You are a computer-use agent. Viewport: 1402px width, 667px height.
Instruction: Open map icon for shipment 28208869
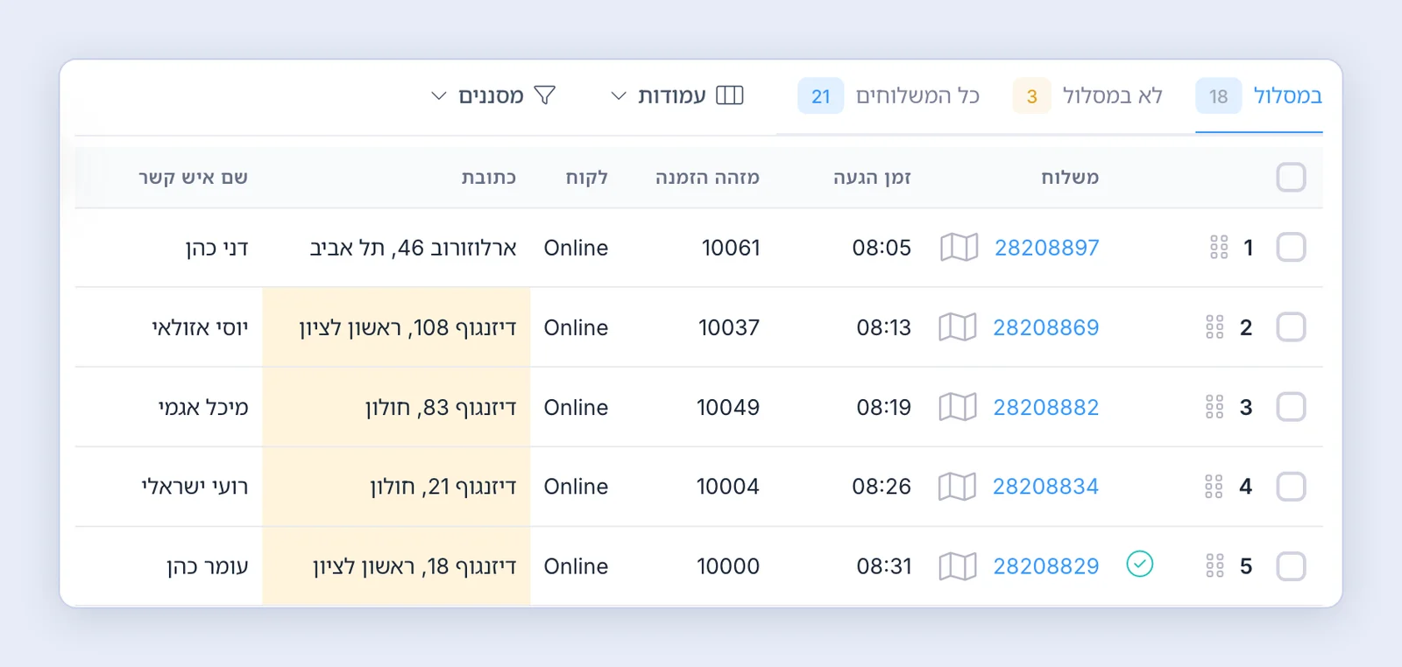[x=957, y=327]
